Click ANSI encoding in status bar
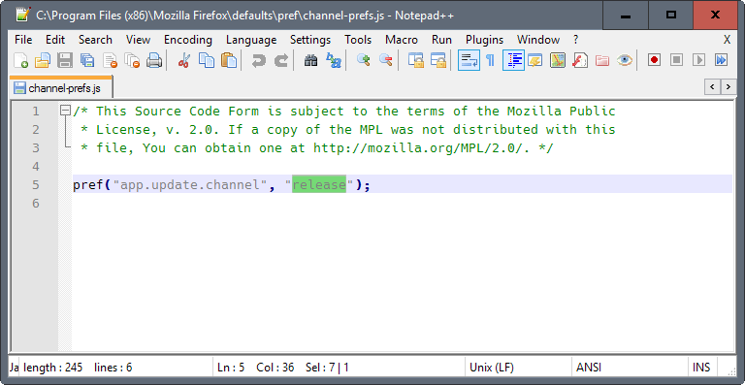745x385 pixels. click(x=589, y=367)
